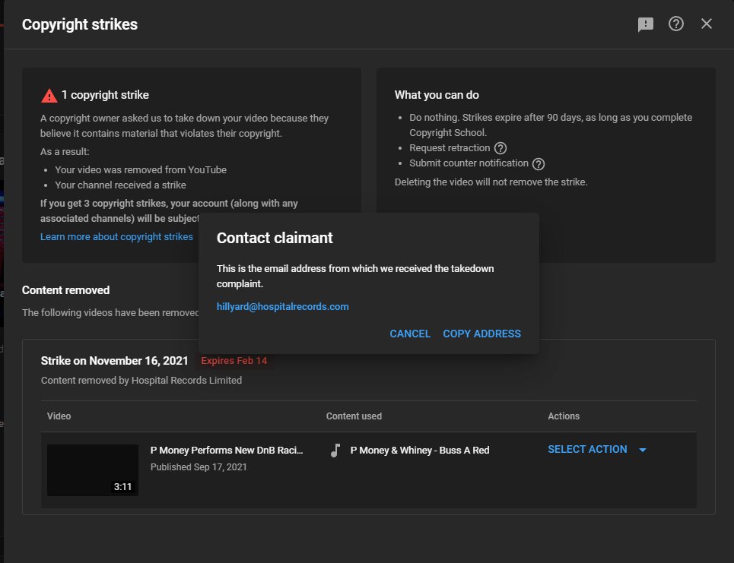Viewport: 734px width, 563px height.
Task: Click the SELECT ACTION label
Action: point(587,449)
